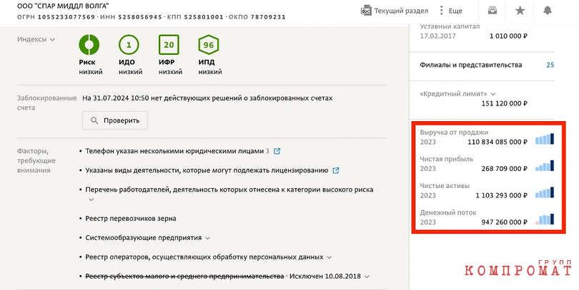The image size is (579, 290).
Task: Click the Выручка от продажи bar chart
Action: 545,139
